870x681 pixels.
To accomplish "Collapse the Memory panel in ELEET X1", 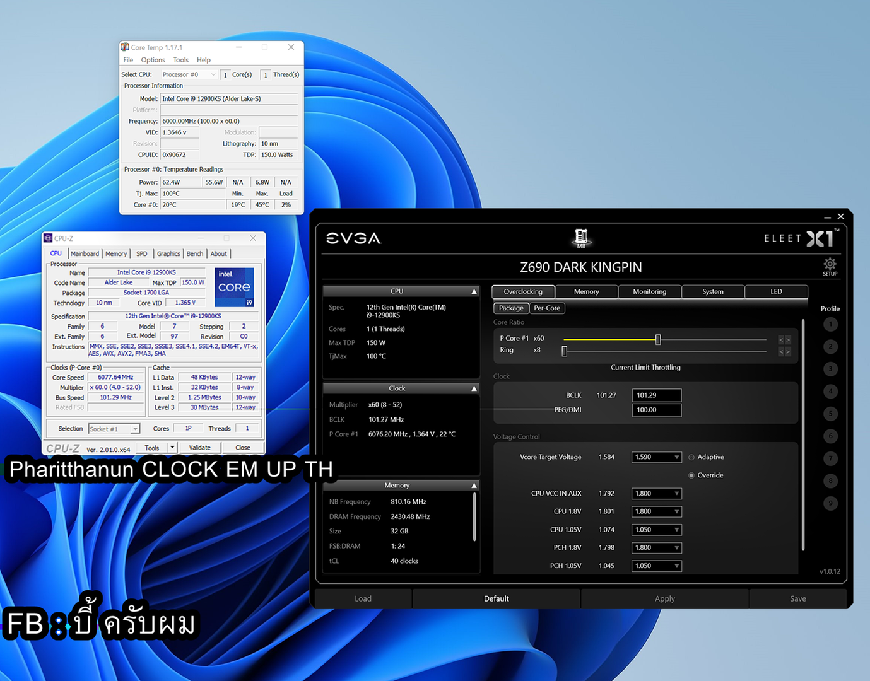I will coord(474,486).
